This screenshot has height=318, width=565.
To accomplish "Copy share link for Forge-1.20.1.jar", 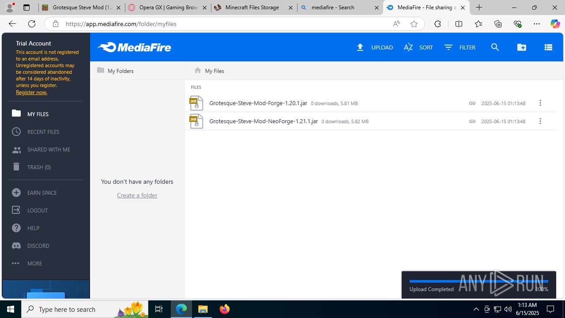I will 472,103.
